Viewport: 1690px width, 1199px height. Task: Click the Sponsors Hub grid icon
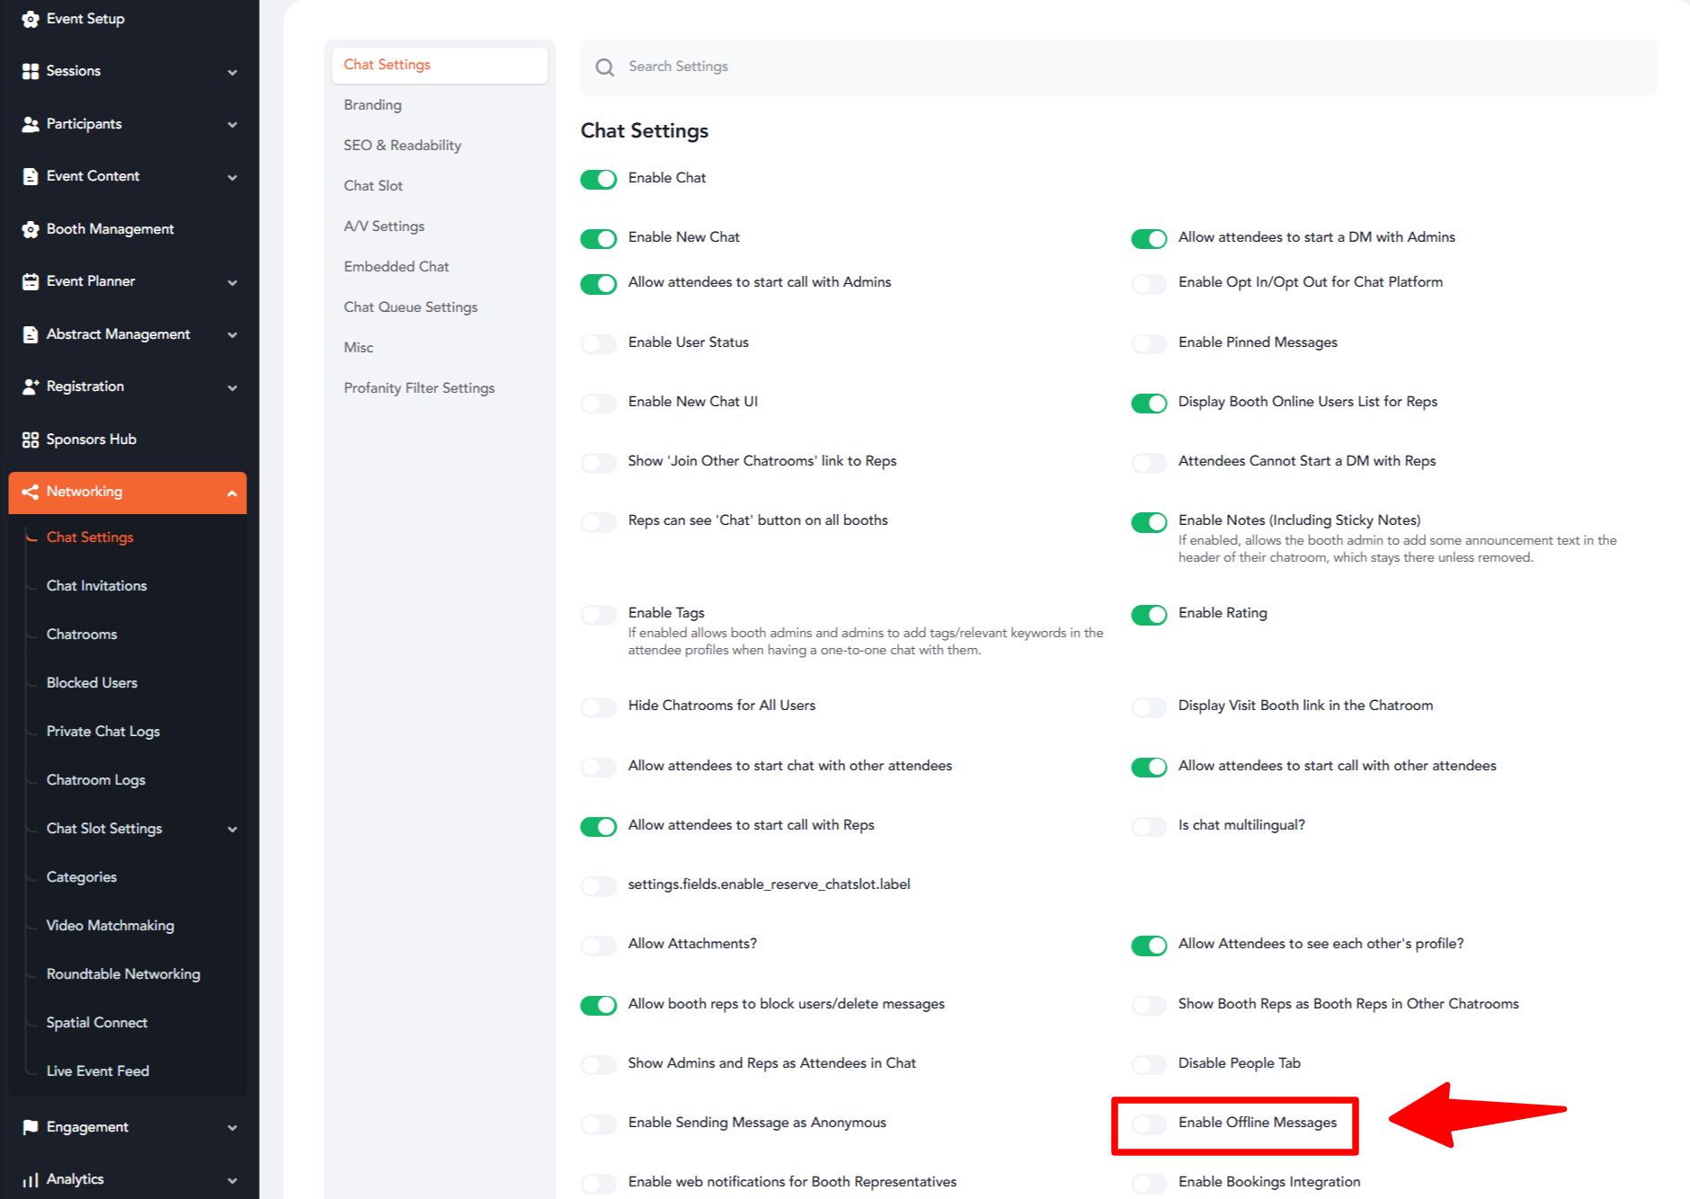(30, 440)
